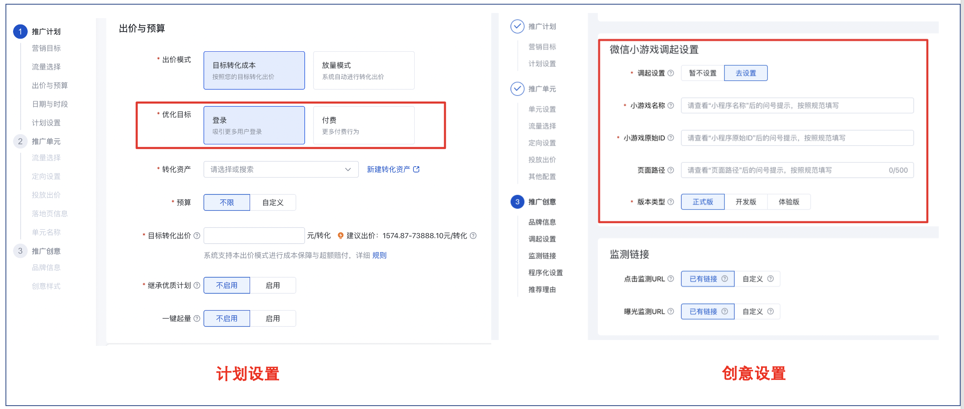Click help icon next to 点击监测URL label
This screenshot has height=409, width=964.
point(671,279)
